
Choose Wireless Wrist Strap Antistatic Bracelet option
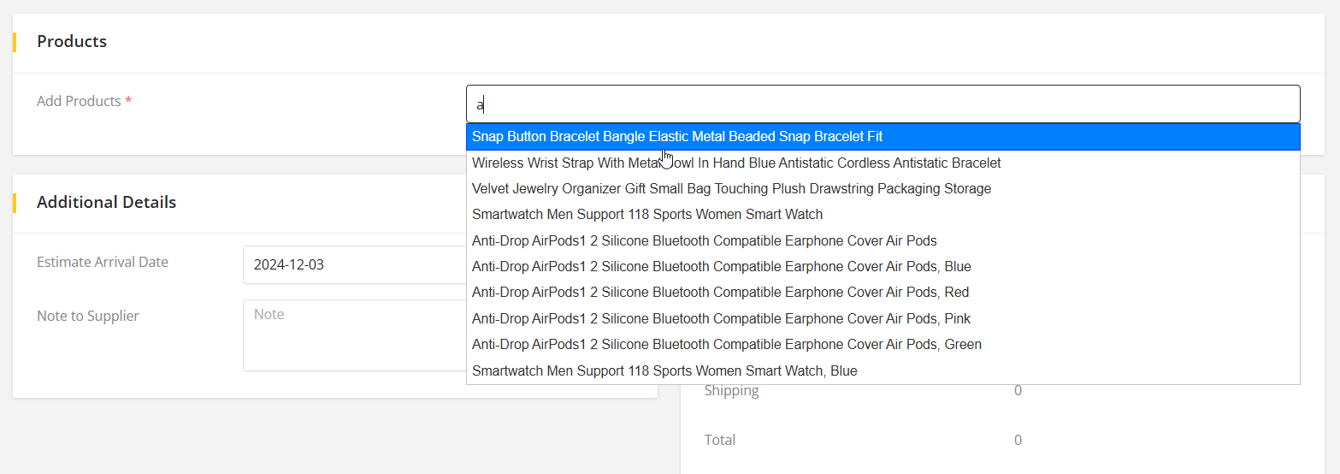tap(735, 163)
